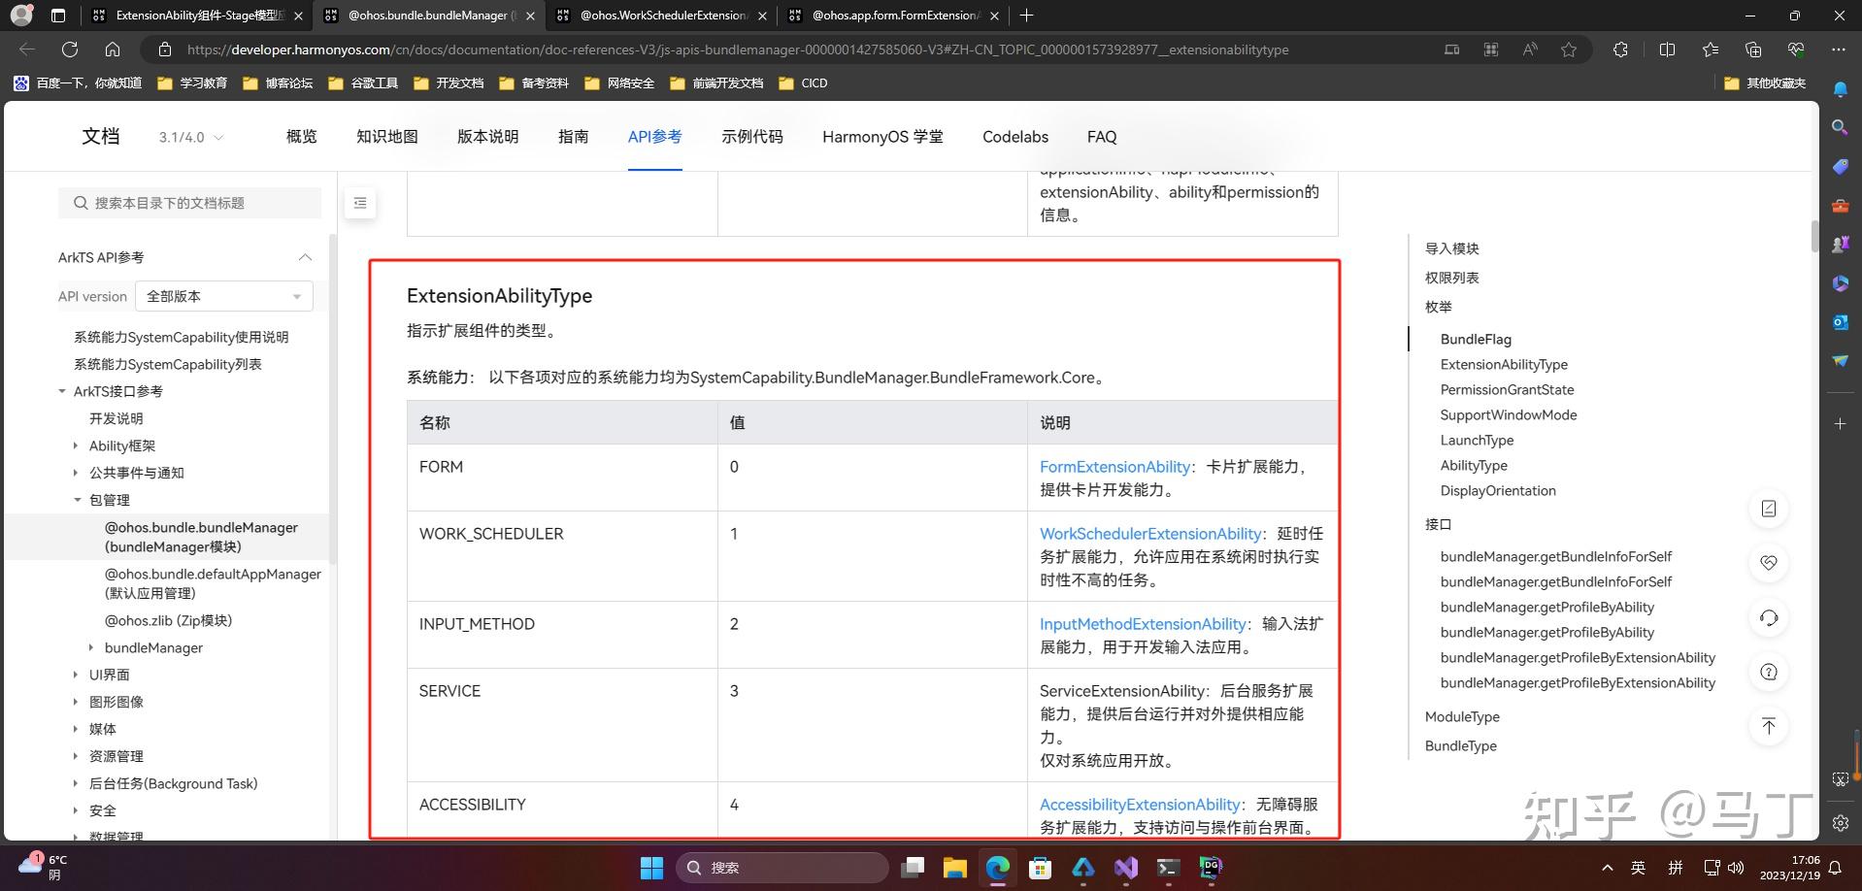Open the feedback/edit panel icon on right edge
Screen dimensions: 1862x891
(1770, 509)
